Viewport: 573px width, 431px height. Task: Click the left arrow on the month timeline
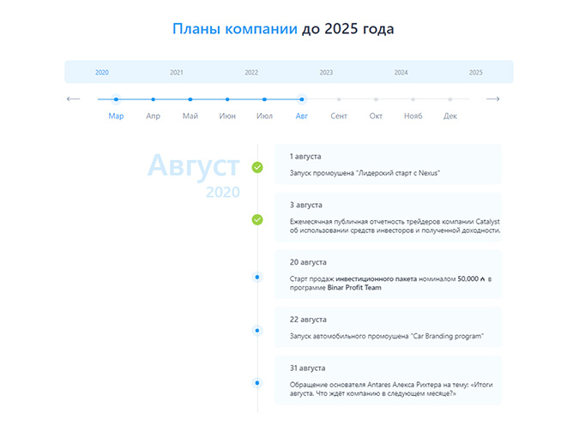click(x=74, y=99)
